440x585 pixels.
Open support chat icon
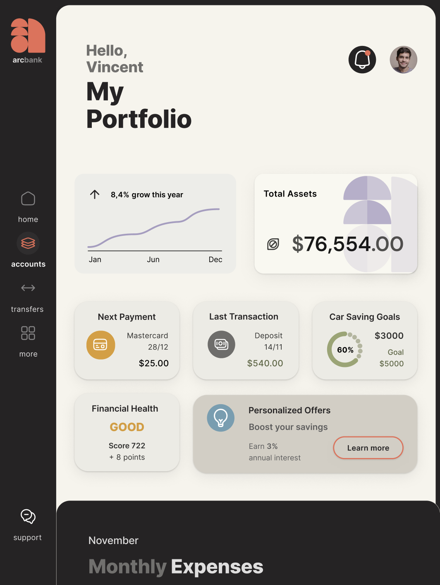pos(28,516)
